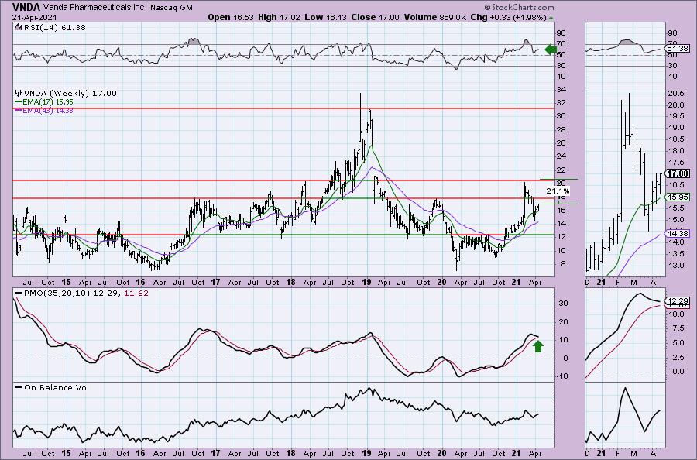697x460 pixels.
Task: Click the 21-Apr-2021 chart date
Action: 35,17
